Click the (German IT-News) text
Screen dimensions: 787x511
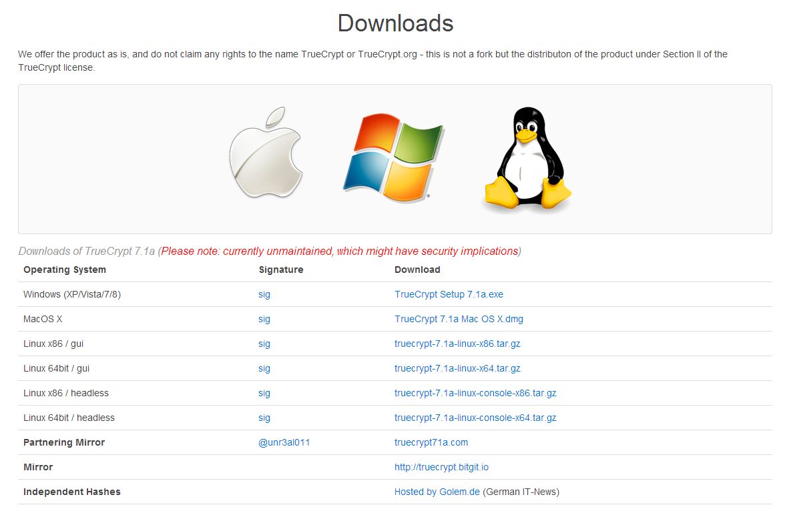521,492
